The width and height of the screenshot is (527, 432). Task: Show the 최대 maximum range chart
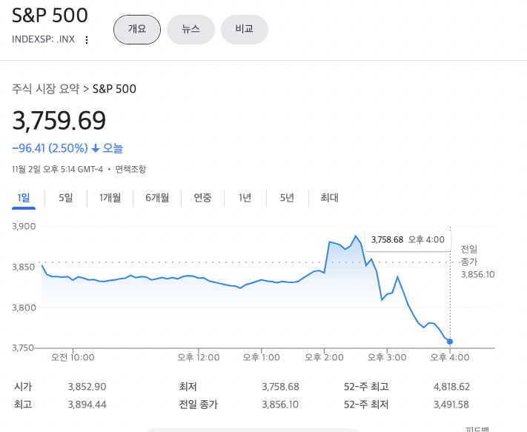(329, 198)
